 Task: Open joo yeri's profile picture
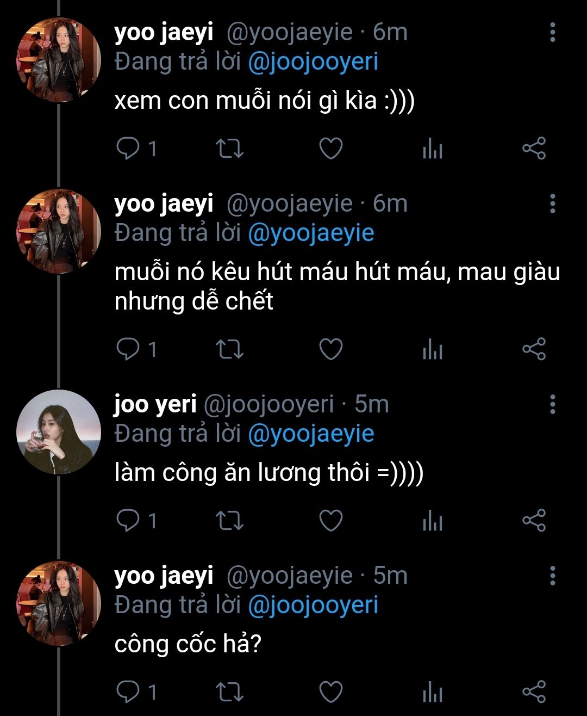tap(59, 431)
